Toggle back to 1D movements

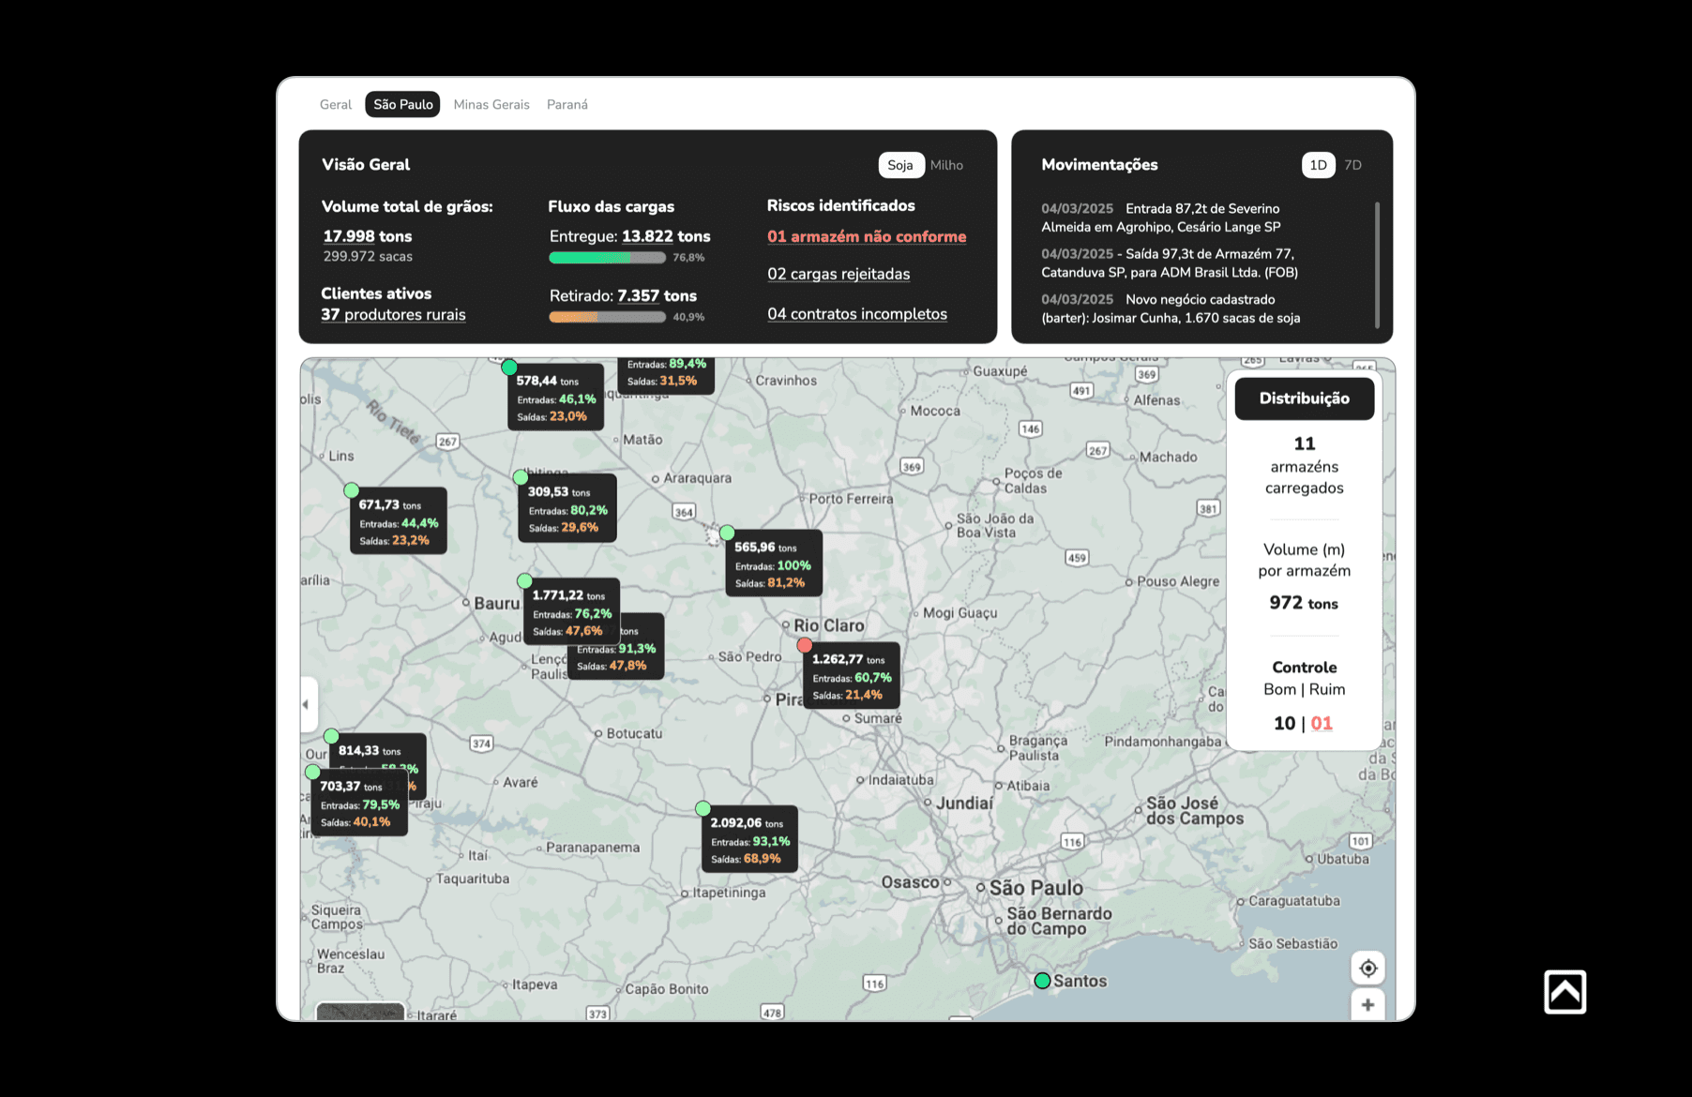click(1318, 164)
